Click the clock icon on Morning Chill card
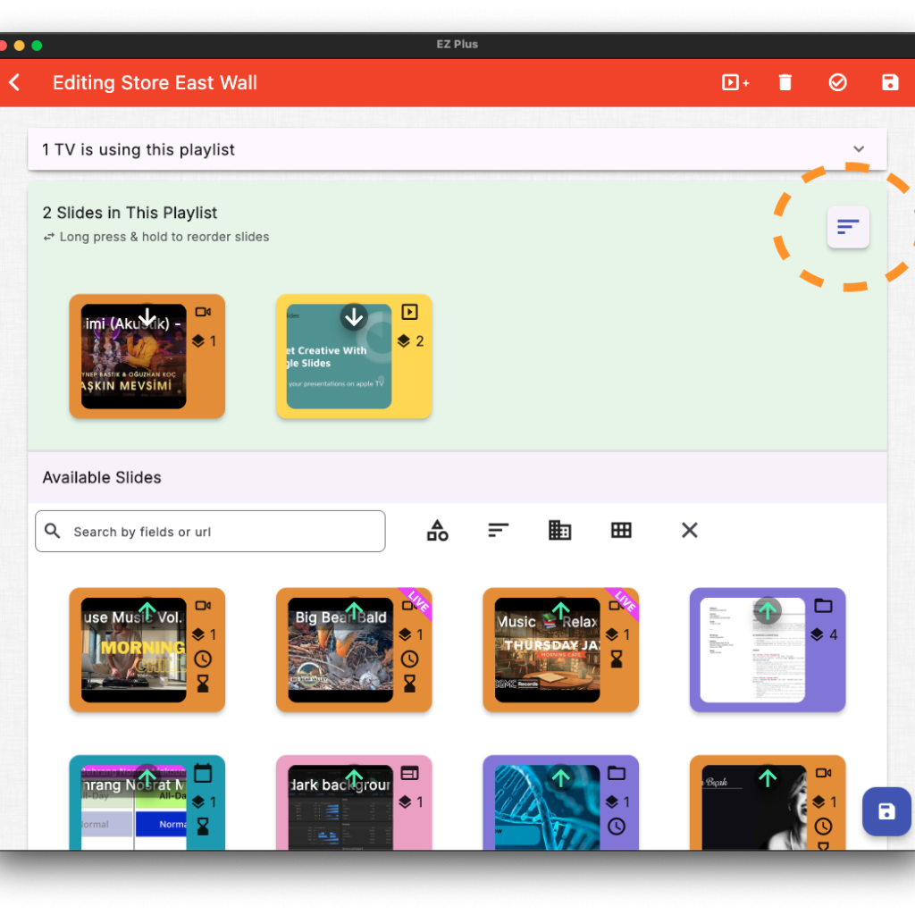Viewport: 915px width, 915px height. 203,659
